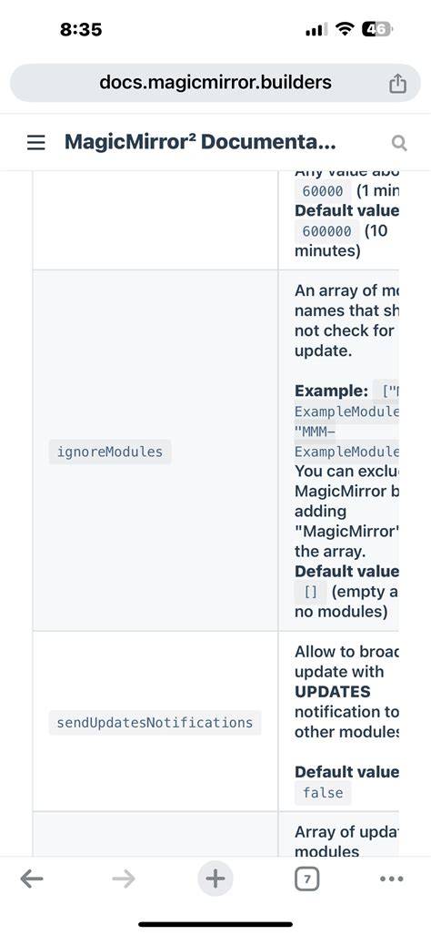Tap the false default value code
Image resolution: width=431 pixels, height=935 pixels.
(x=323, y=792)
